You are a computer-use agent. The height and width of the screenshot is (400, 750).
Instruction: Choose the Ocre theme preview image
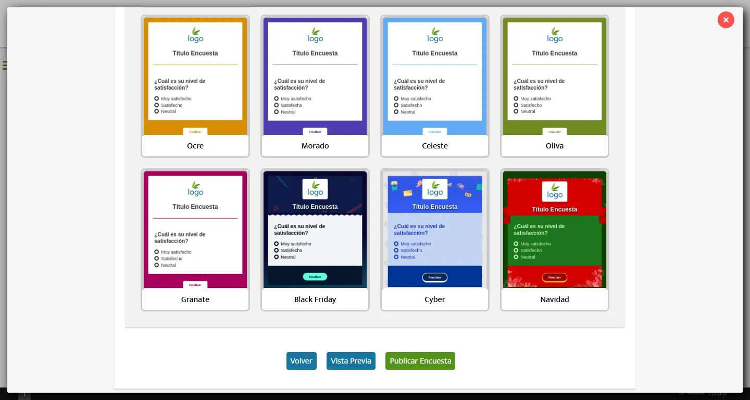click(195, 76)
